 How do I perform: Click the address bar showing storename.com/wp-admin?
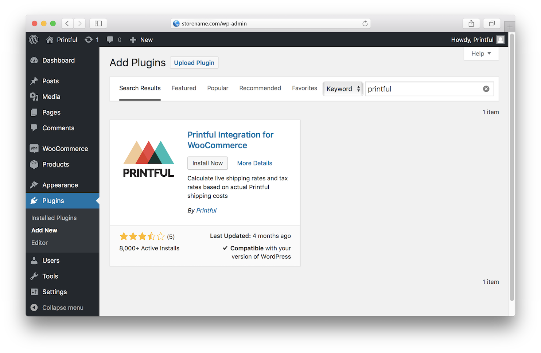(x=270, y=23)
